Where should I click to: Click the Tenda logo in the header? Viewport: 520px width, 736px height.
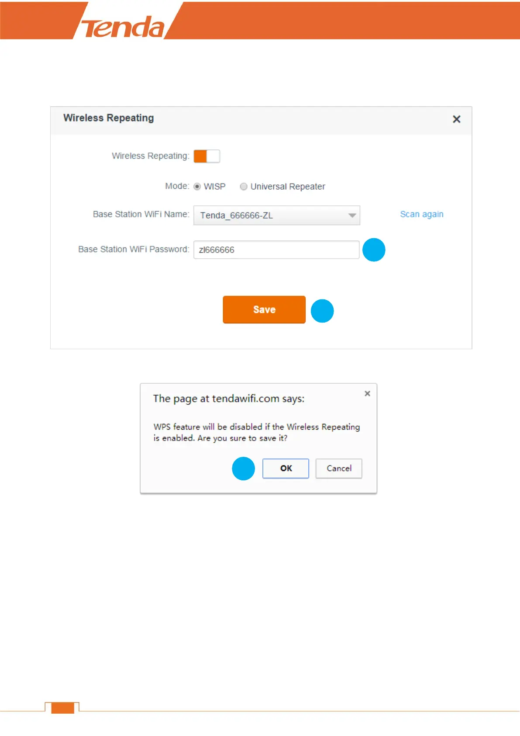tap(124, 27)
